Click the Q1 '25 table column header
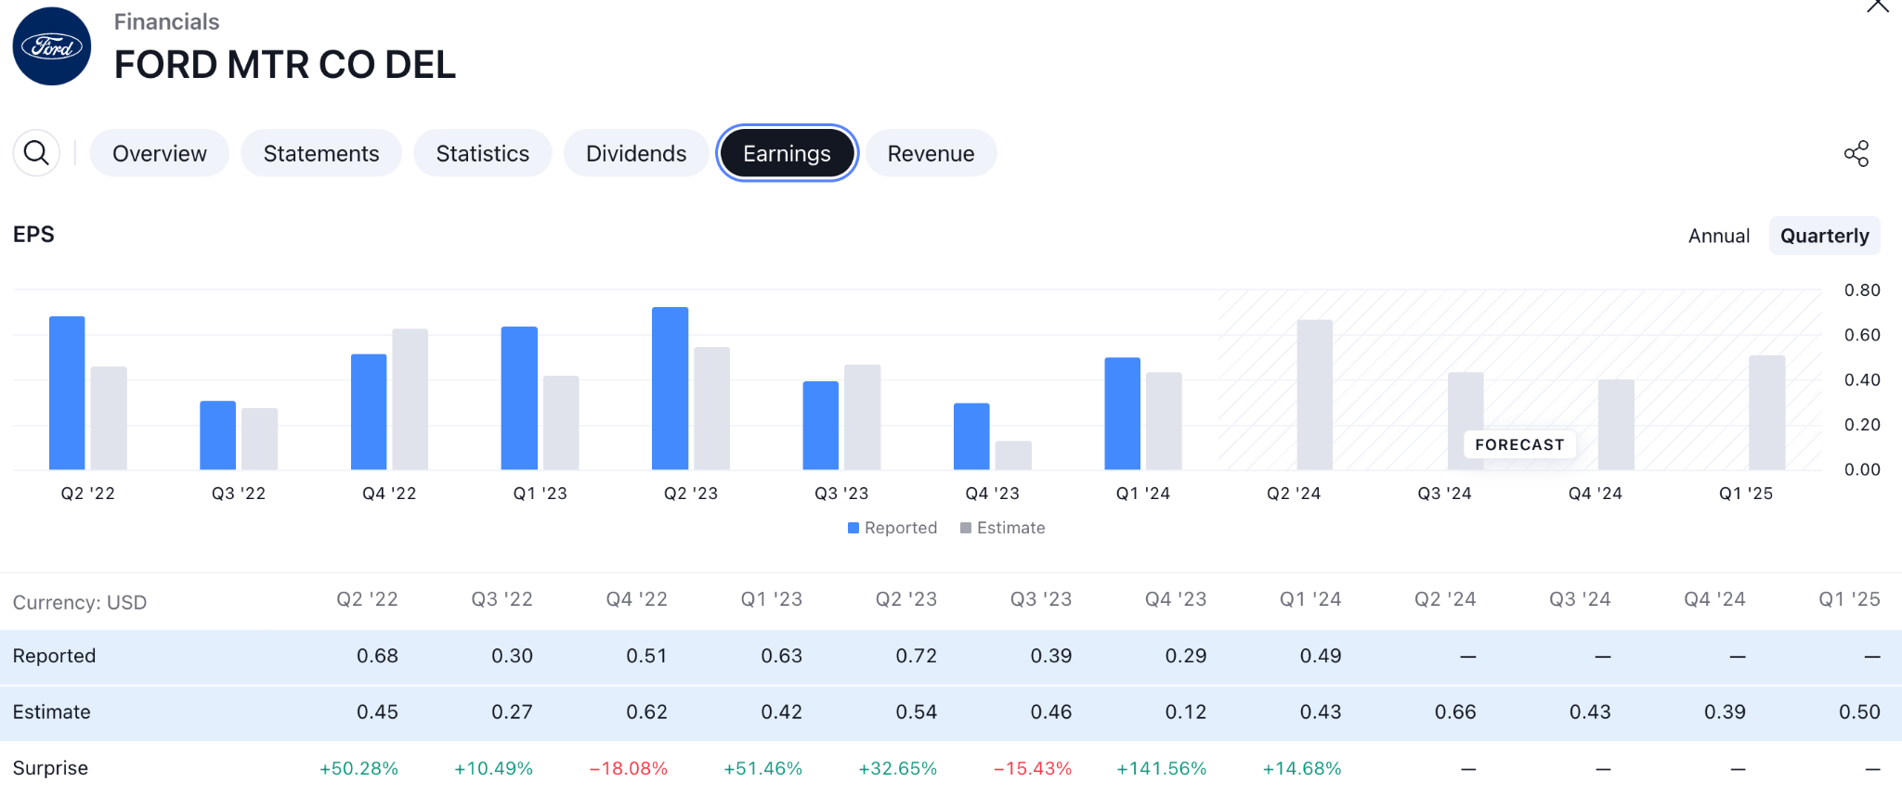 [x=1849, y=599]
